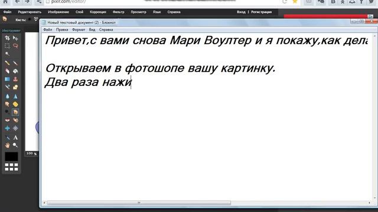
Task: Open Notepad Файл menu
Action: pyautogui.click(x=47, y=30)
